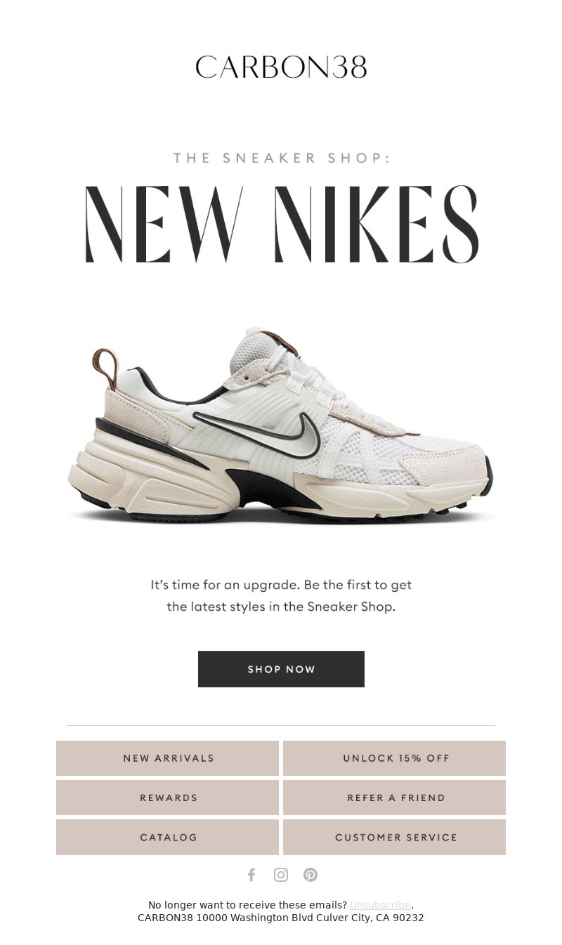Click the "It's time for an upgrade" paragraph
This screenshot has height=945, width=562.
point(281,595)
